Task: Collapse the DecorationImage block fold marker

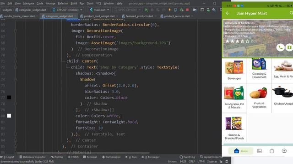Action: coord(16,31)
